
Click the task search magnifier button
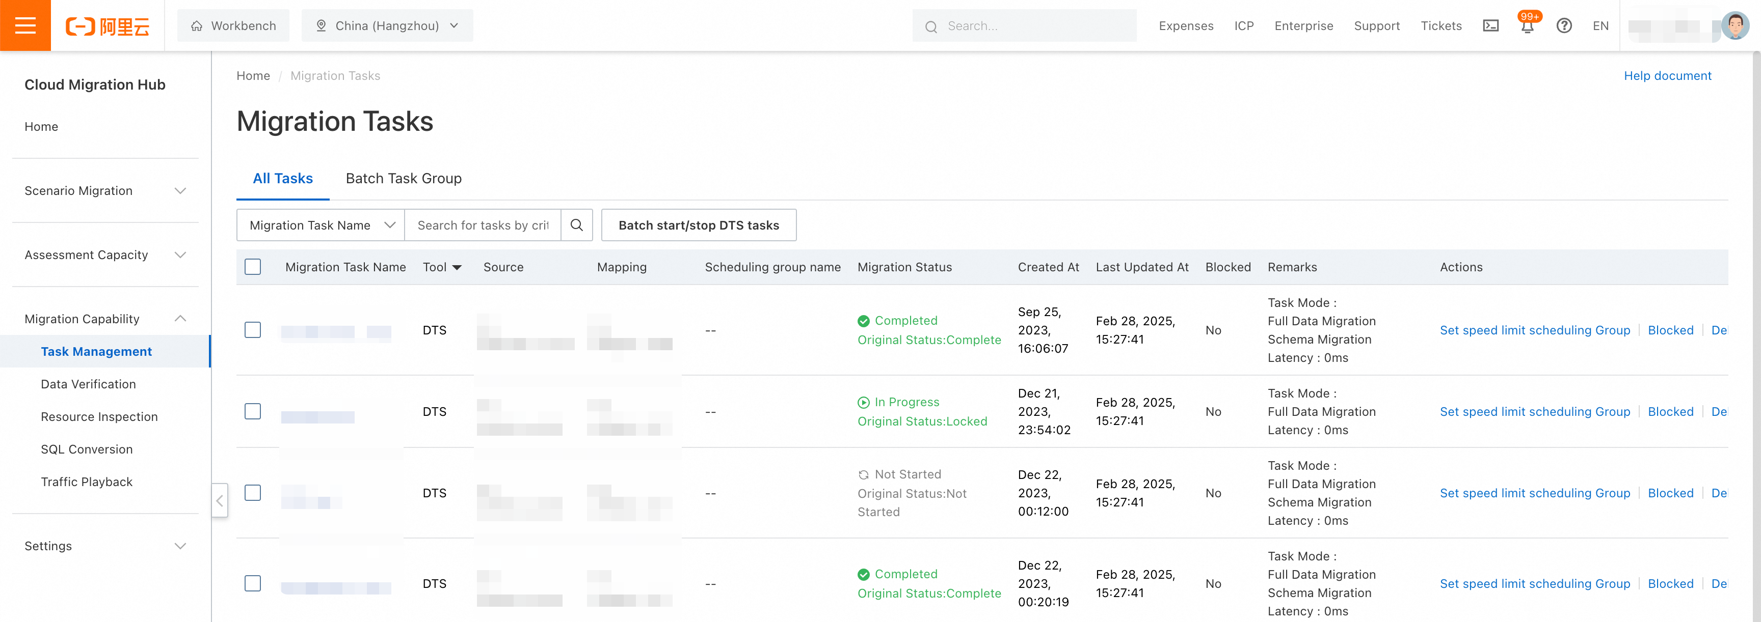(576, 225)
